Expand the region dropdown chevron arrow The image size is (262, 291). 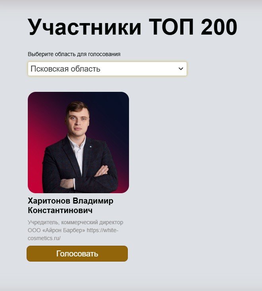pos(181,69)
